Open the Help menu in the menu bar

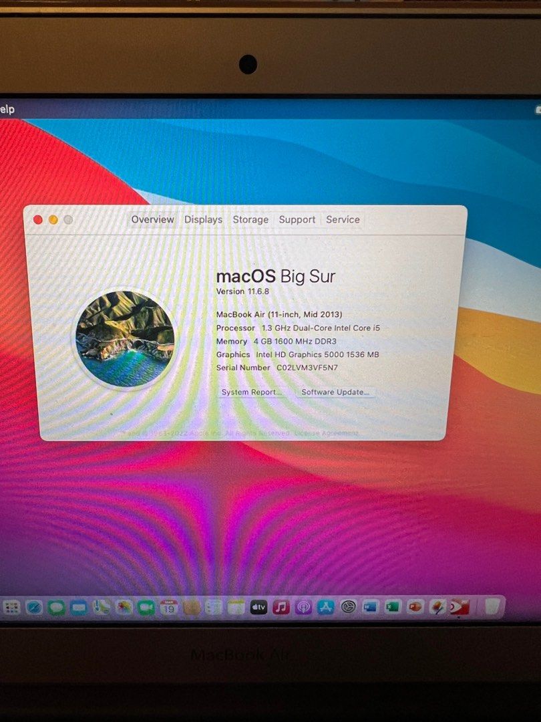(7, 110)
